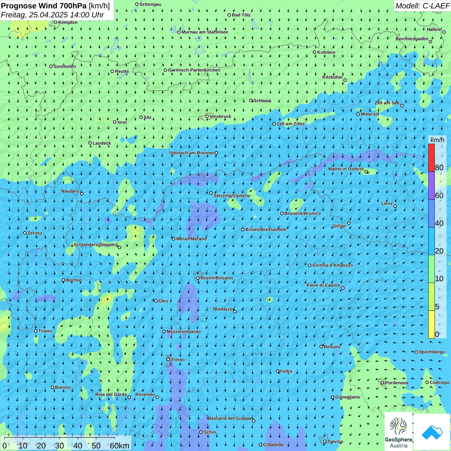Click the Cortina d'Ampezzo city marker
This screenshot has width=451, height=451.
pyautogui.click(x=310, y=265)
